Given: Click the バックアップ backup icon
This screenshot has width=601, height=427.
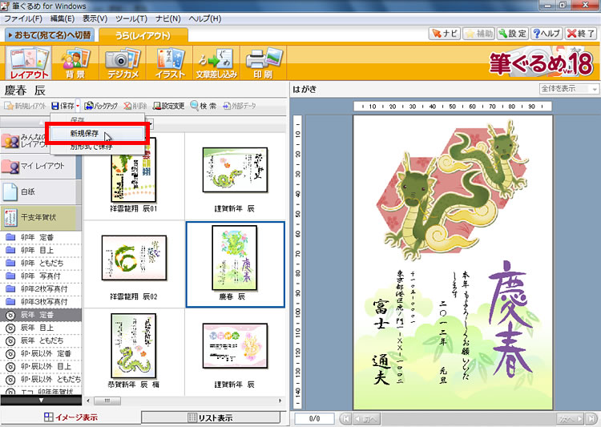Looking at the screenshot, I should click(x=101, y=106).
